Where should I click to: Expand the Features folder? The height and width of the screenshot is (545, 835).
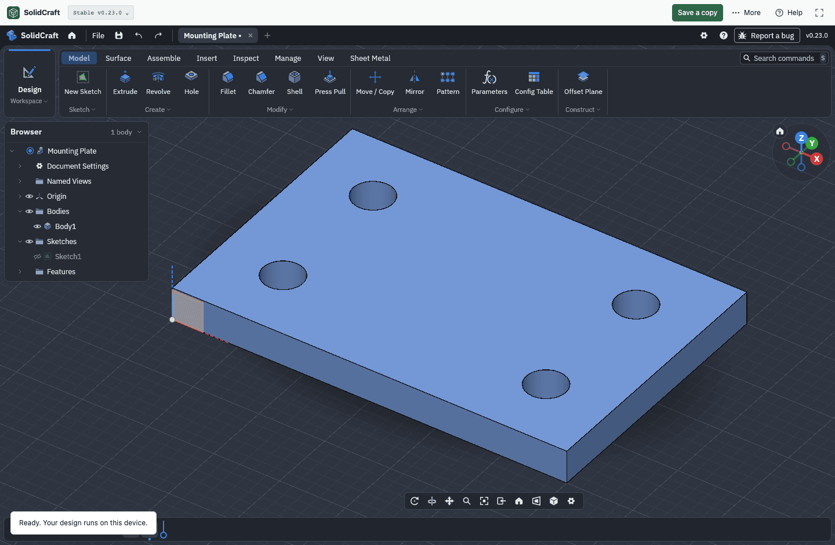[20, 272]
